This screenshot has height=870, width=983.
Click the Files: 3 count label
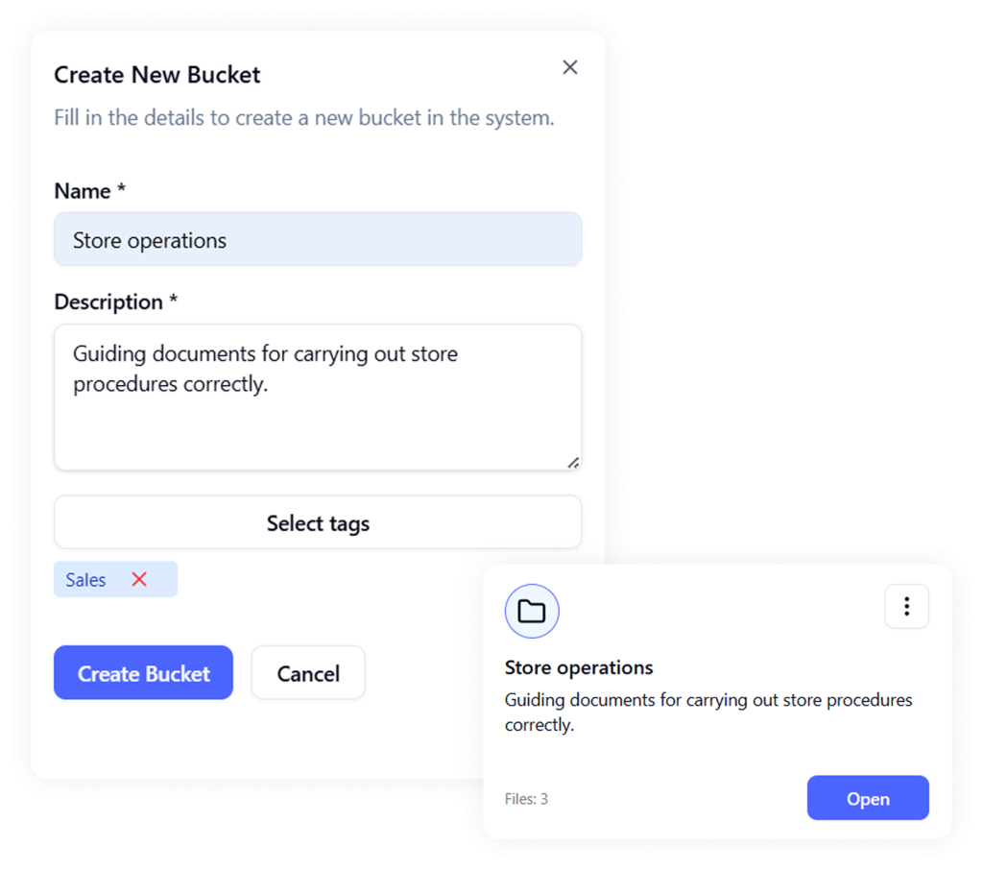coord(526,799)
